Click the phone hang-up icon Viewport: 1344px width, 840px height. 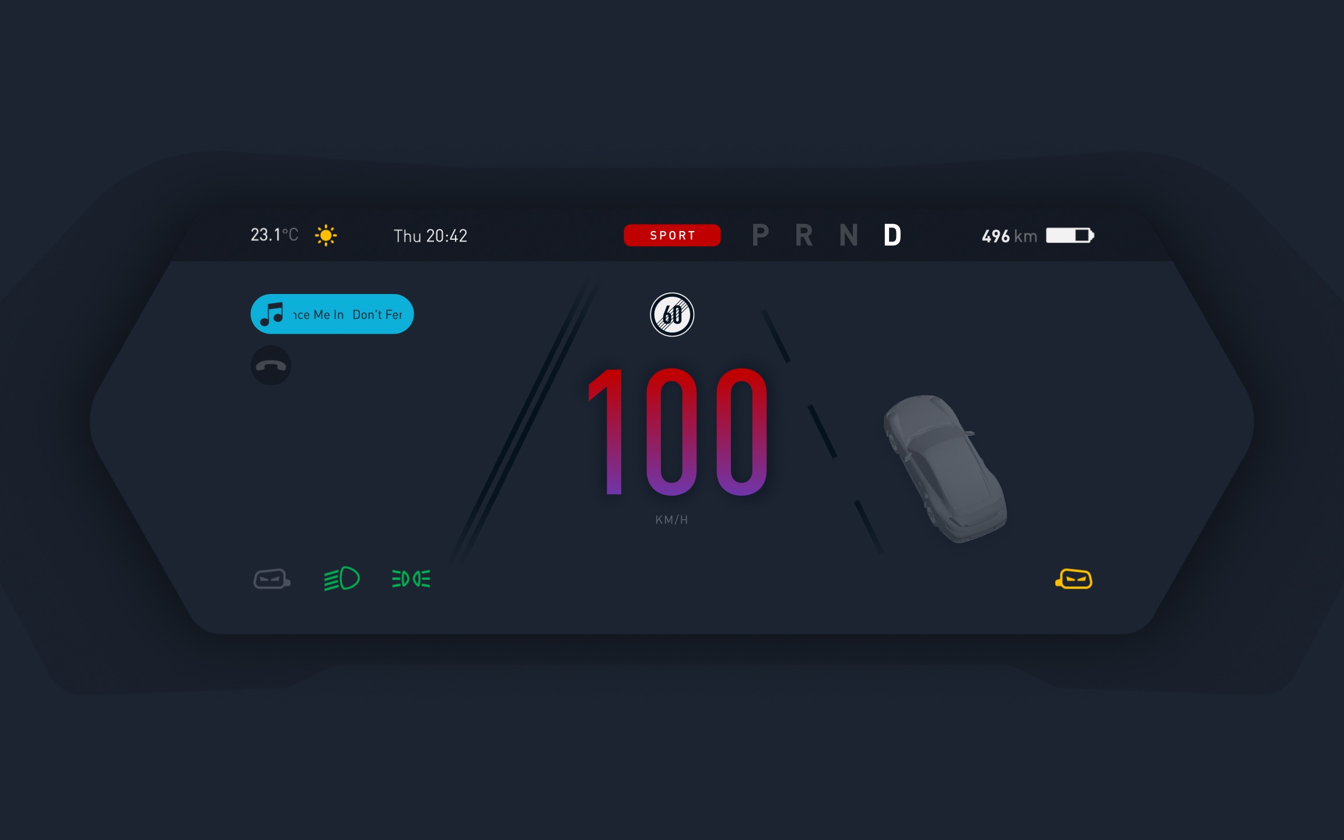click(x=271, y=366)
